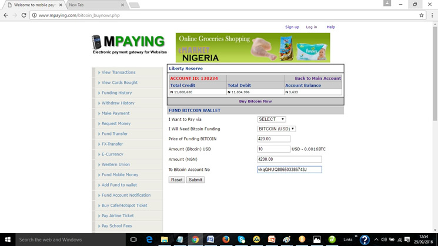Open File Explorer from the taskbar
This screenshot has height=246, width=438.
pos(164,240)
